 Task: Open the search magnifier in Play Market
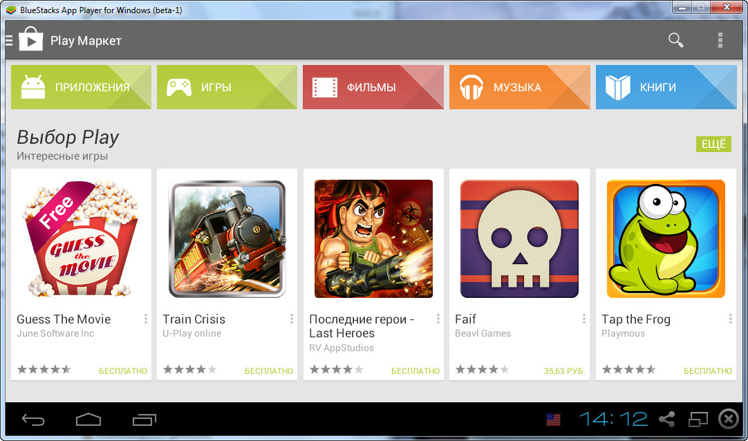676,41
